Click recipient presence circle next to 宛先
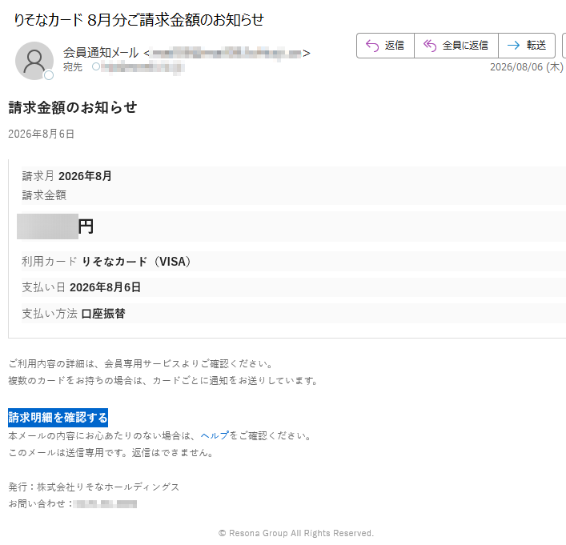The height and width of the screenshot is (545, 566). (95, 66)
